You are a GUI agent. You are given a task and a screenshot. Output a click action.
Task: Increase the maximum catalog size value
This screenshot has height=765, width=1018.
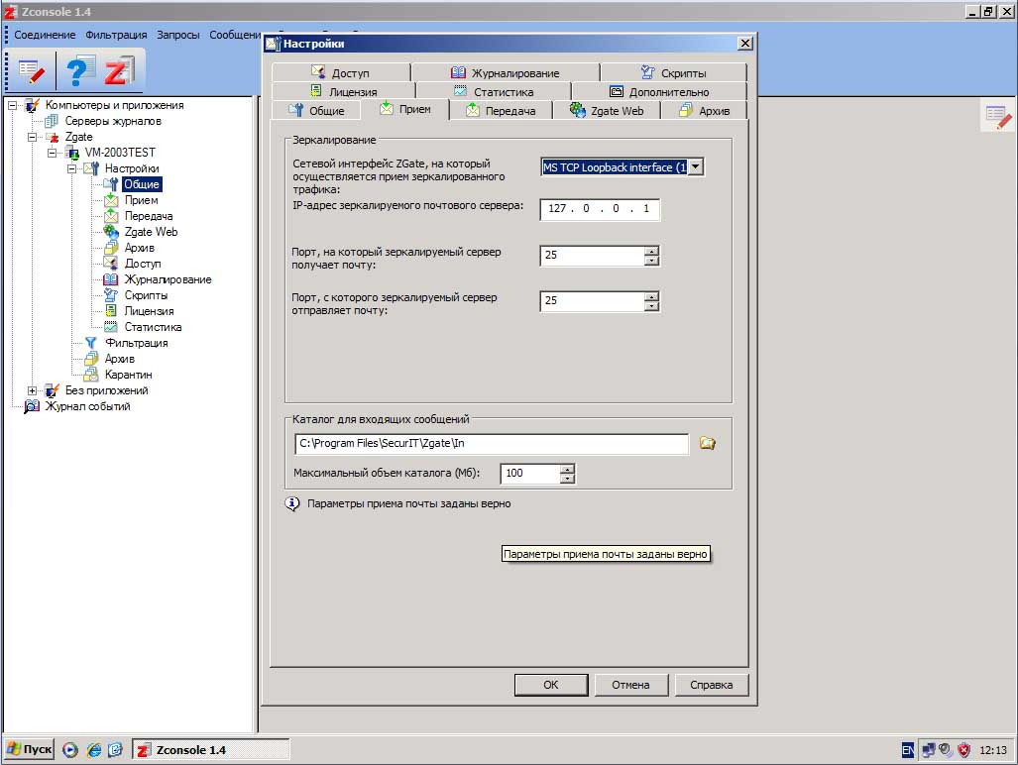click(x=567, y=469)
